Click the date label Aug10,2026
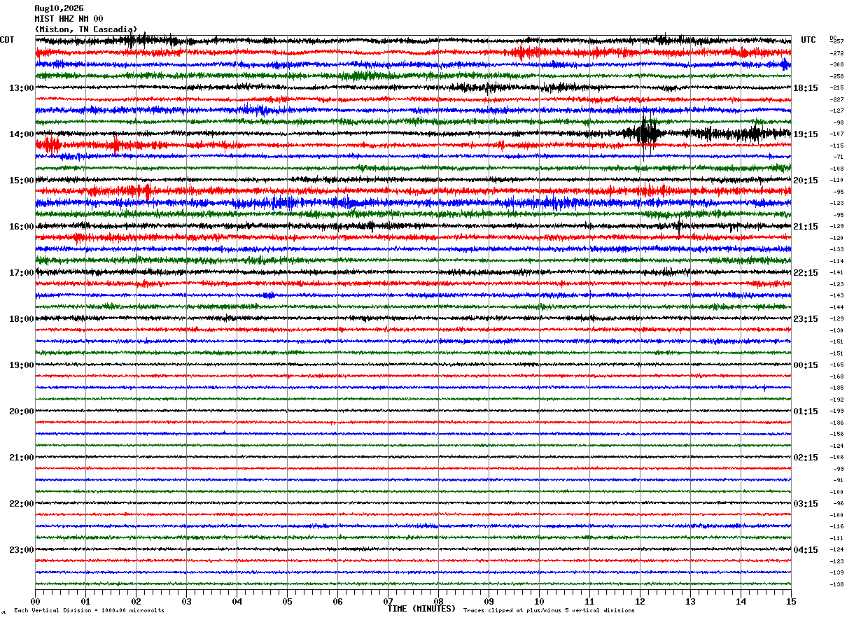 (59, 8)
